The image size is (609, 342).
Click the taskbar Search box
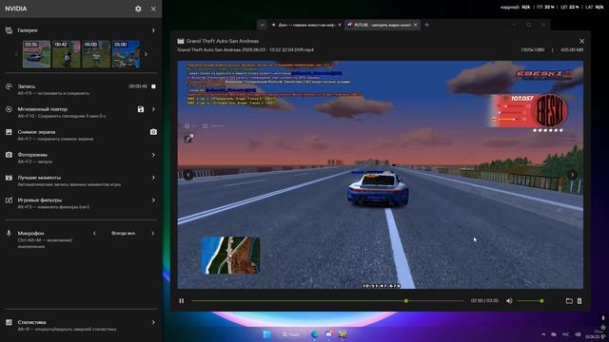(x=291, y=334)
